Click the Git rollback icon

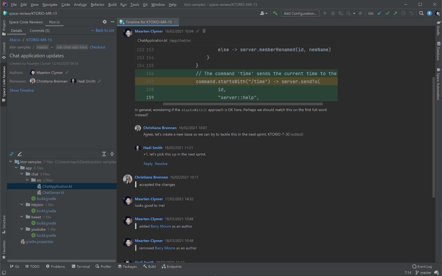pos(411,13)
